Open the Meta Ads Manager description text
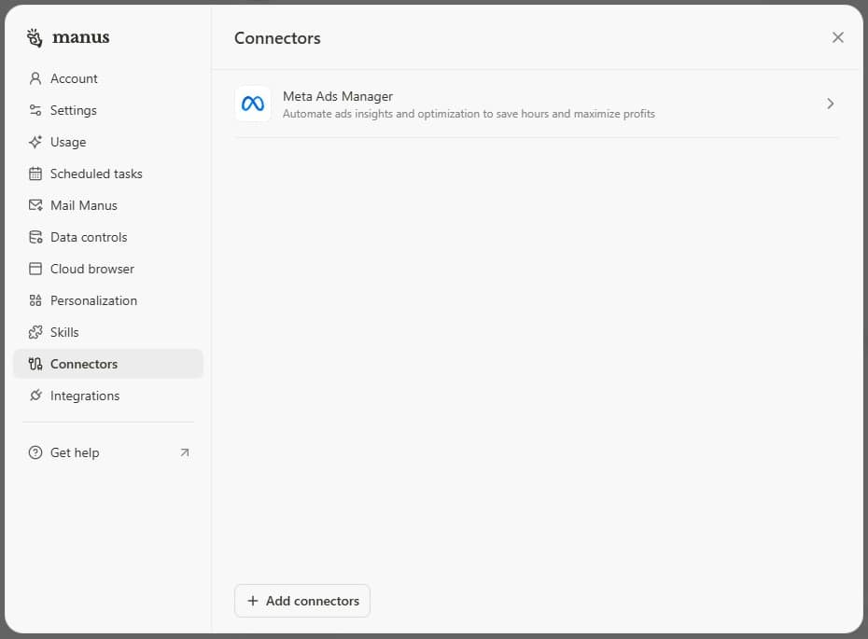The width and height of the screenshot is (868, 639). tap(469, 114)
